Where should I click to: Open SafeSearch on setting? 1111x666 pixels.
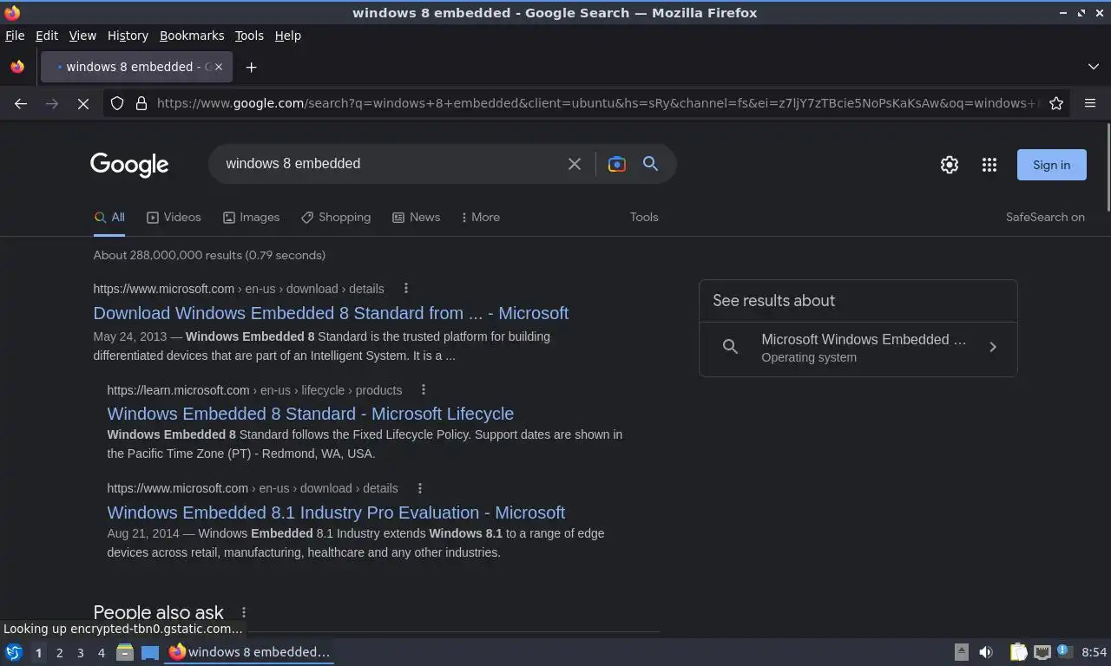pos(1045,218)
